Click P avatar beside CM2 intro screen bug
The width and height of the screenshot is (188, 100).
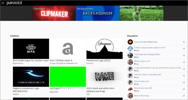pos(130,69)
